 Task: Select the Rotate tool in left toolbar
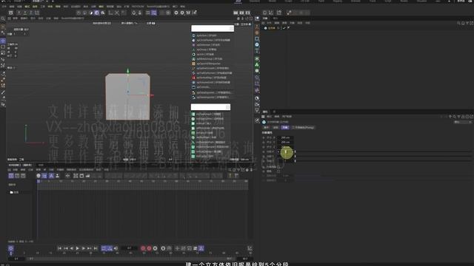tap(3, 47)
